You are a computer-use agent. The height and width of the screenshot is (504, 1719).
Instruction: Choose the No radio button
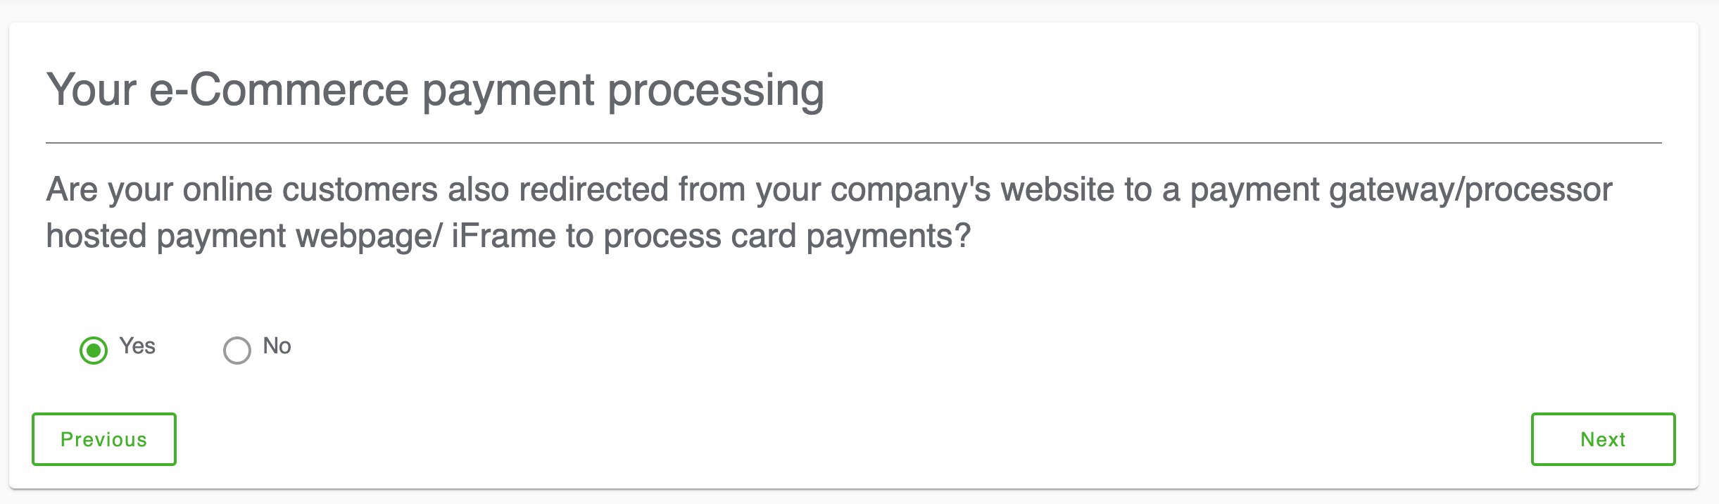[x=237, y=350]
